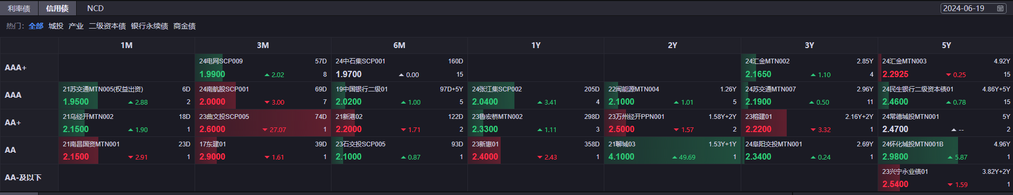Screen dimensions: 1013x195
Task: Open bond 24民生银行二级资本债01
Action: pos(918,89)
